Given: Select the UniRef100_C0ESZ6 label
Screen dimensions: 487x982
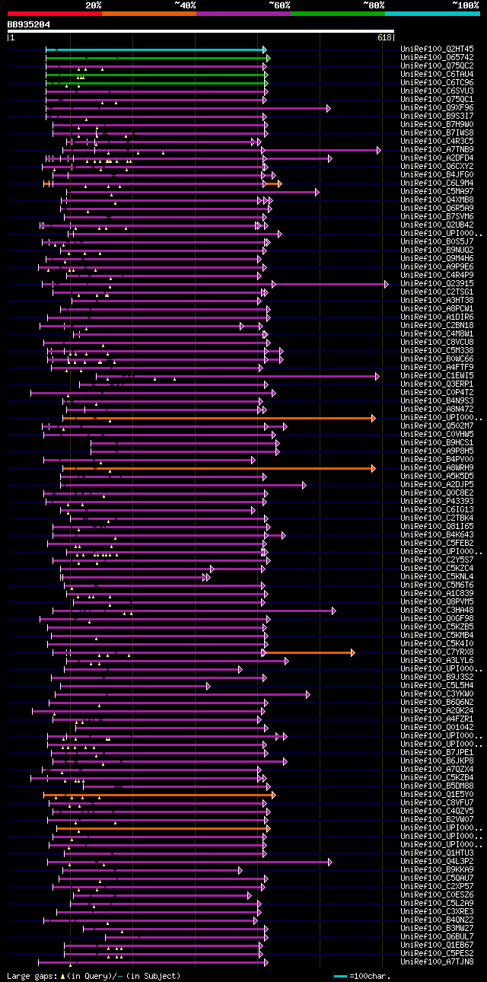Looking at the screenshot, I should coord(437,895).
